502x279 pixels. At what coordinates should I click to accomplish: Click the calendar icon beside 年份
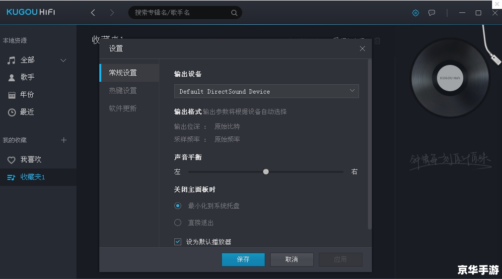coord(11,95)
